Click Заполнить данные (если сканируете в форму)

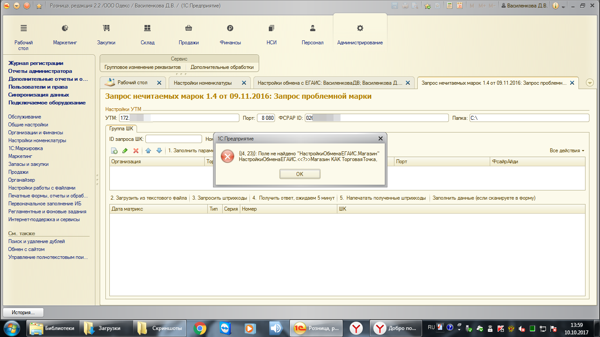(x=484, y=198)
